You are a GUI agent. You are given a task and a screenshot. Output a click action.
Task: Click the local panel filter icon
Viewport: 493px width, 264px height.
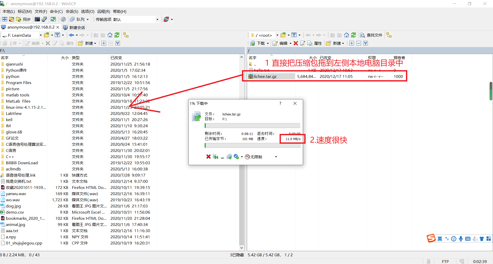(x=58, y=35)
